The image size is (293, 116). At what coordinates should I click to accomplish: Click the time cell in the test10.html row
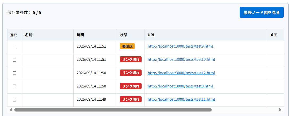tap(95, 60)
